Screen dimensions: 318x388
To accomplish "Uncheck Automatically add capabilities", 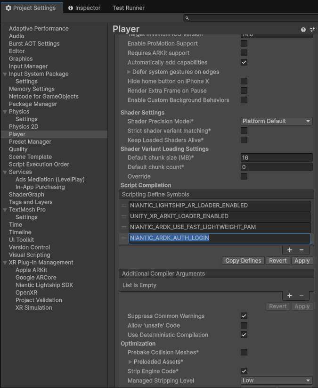I will (244, 62).
